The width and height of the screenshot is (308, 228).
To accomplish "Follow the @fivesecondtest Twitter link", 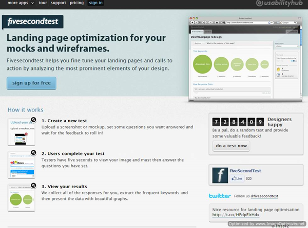I will click(x=264, y=196).
